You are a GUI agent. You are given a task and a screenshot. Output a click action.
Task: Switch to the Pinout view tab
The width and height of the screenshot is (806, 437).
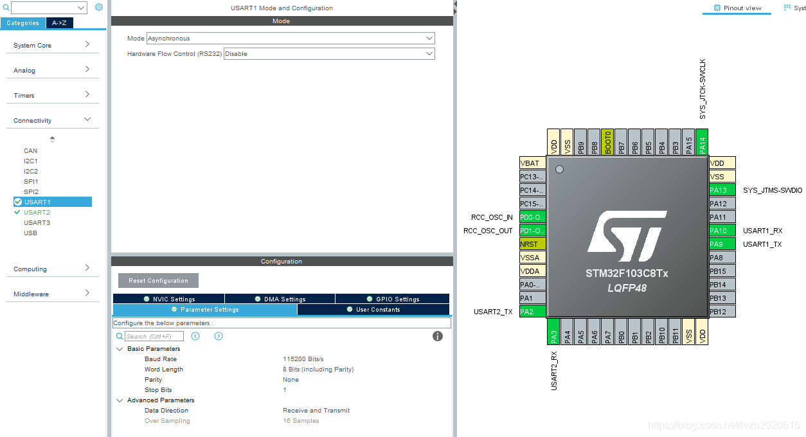[x=737, y=8]
